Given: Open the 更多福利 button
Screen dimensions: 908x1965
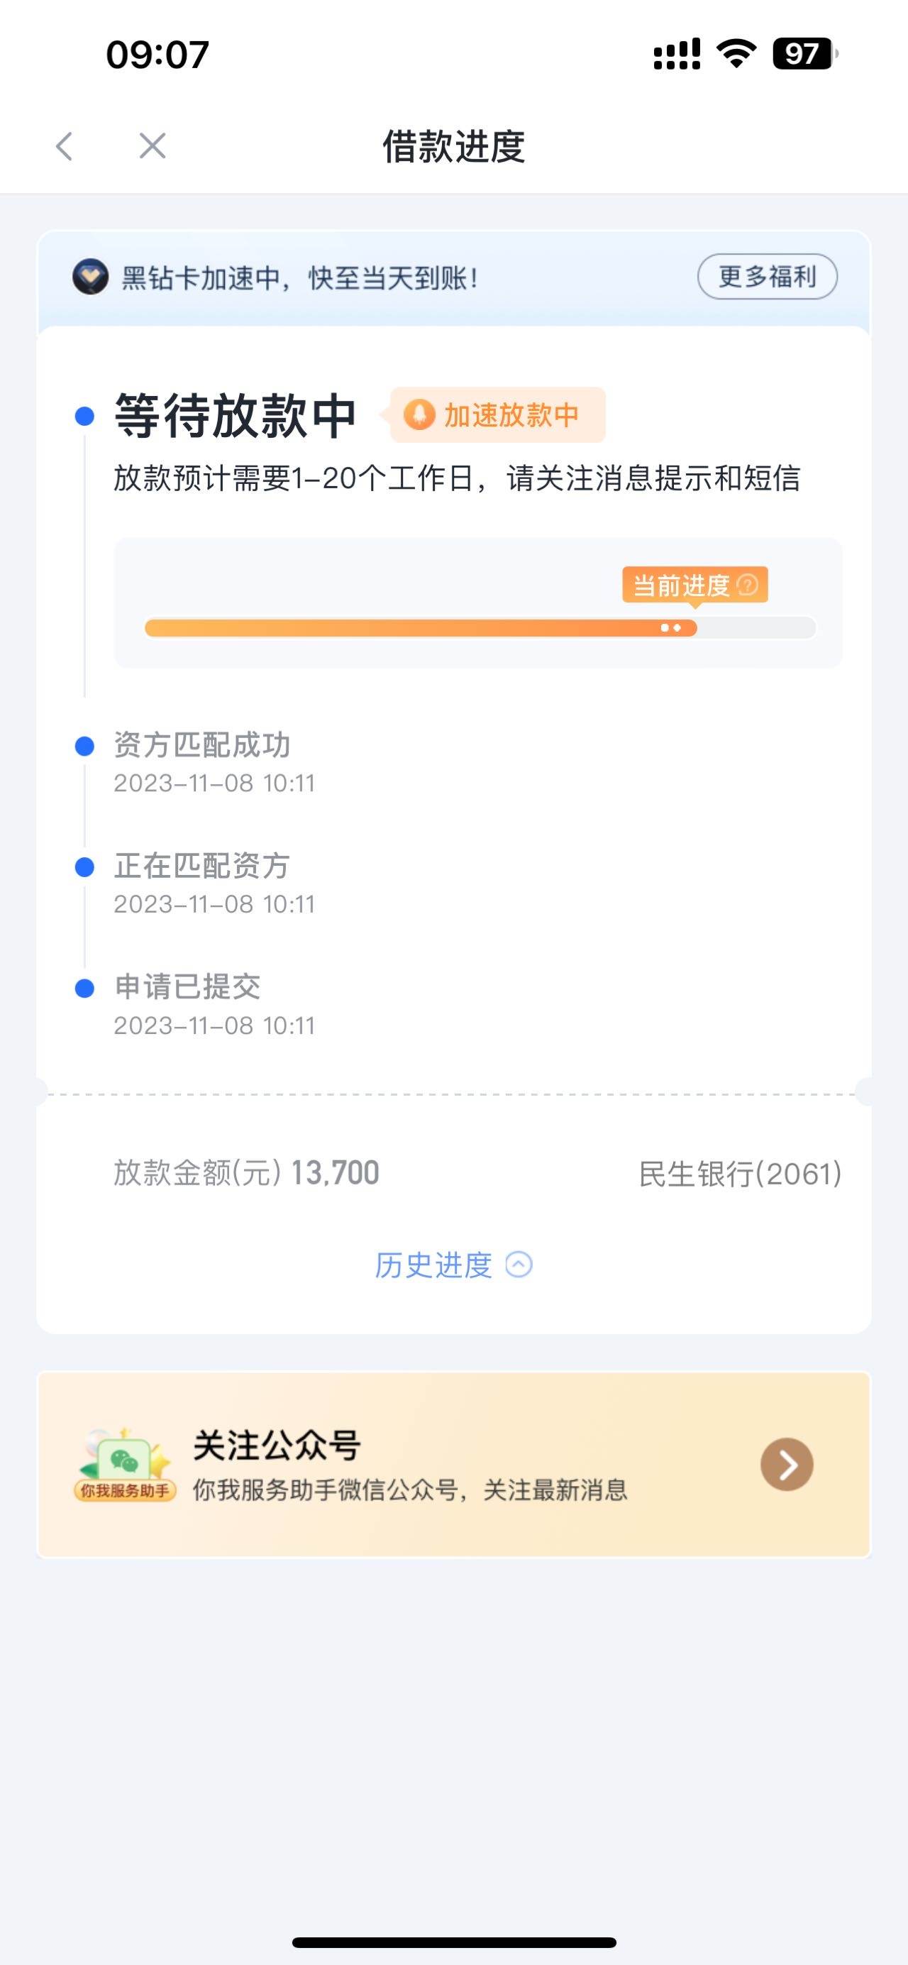Looking at the screenshot, I should 767,276.
